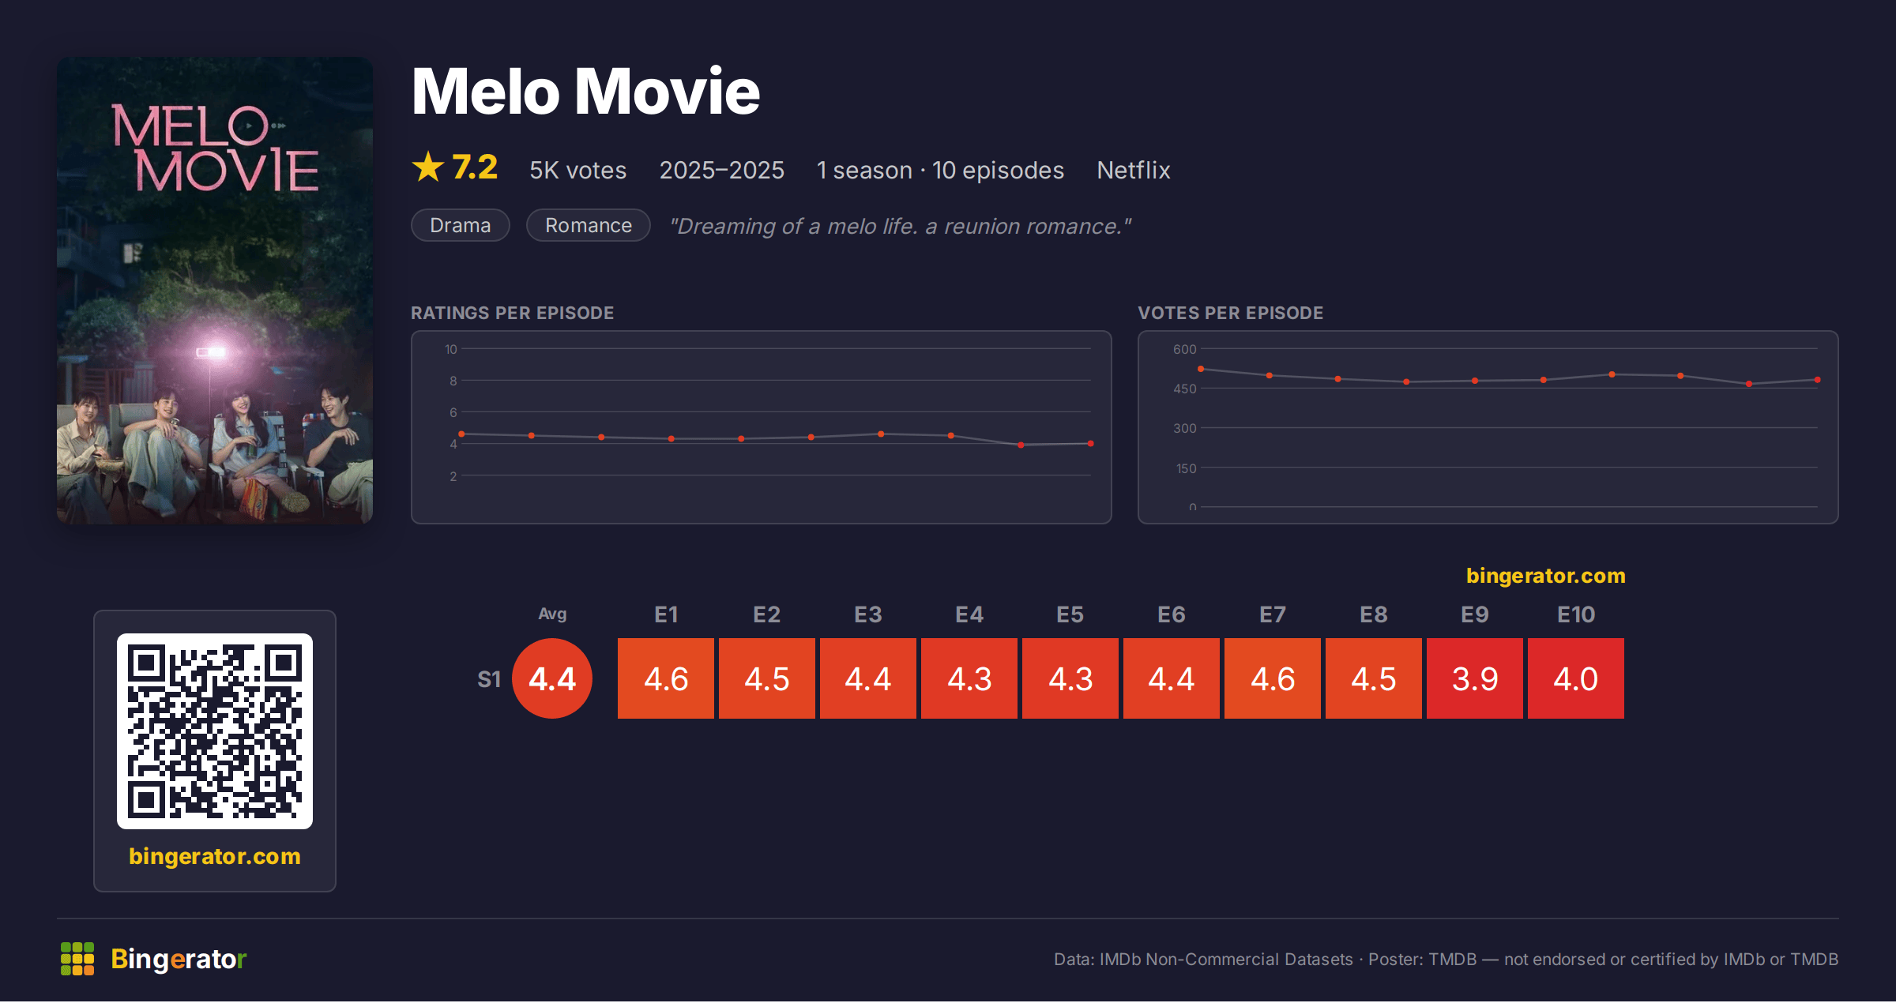Click the Bingerator brand name in footer
Image resolution: width=1896 pixels, height=1003 pixels.
(179, 959)
